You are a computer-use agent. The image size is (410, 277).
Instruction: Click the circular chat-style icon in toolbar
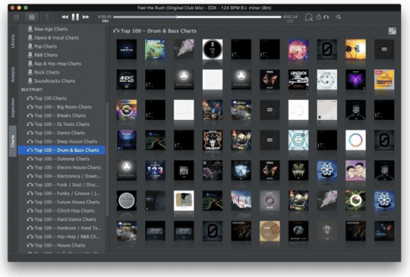(309, 17)
